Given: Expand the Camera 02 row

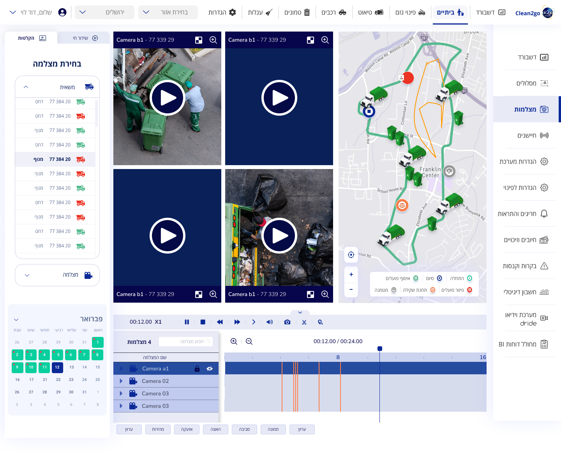Looking at the screenshot, I should point(121,381).
